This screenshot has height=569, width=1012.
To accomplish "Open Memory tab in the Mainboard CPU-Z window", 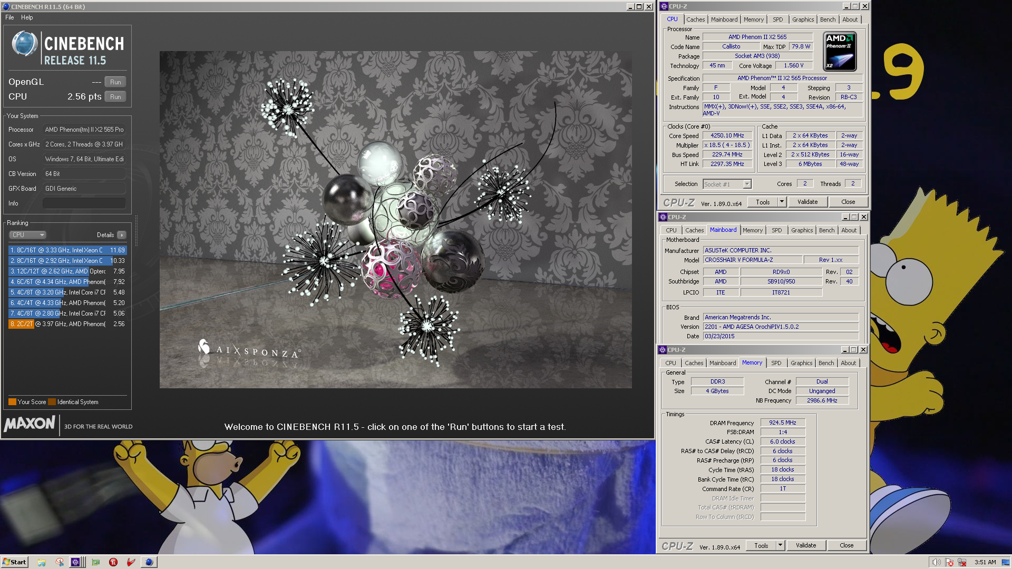I will click(752, 230).
